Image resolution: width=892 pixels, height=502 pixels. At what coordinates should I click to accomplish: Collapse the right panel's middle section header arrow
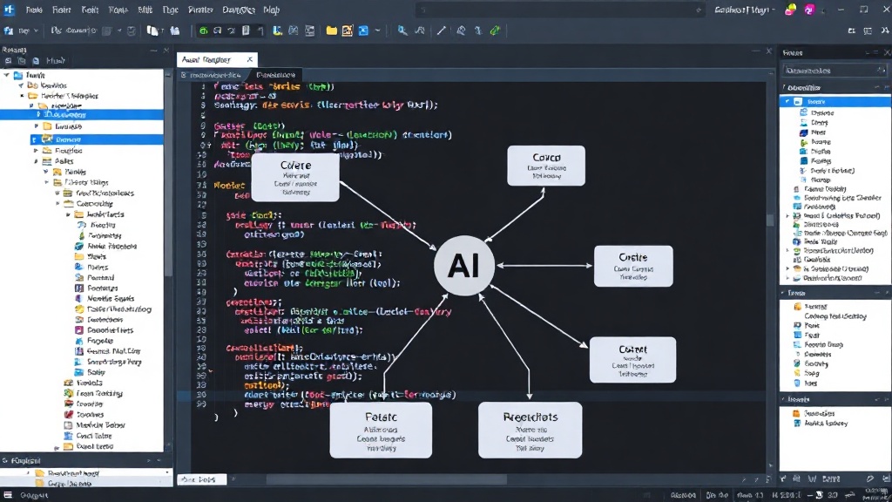point(784,293)
